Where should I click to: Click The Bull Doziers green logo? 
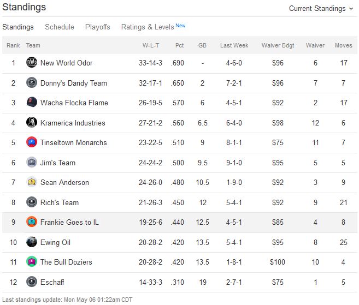32,261
